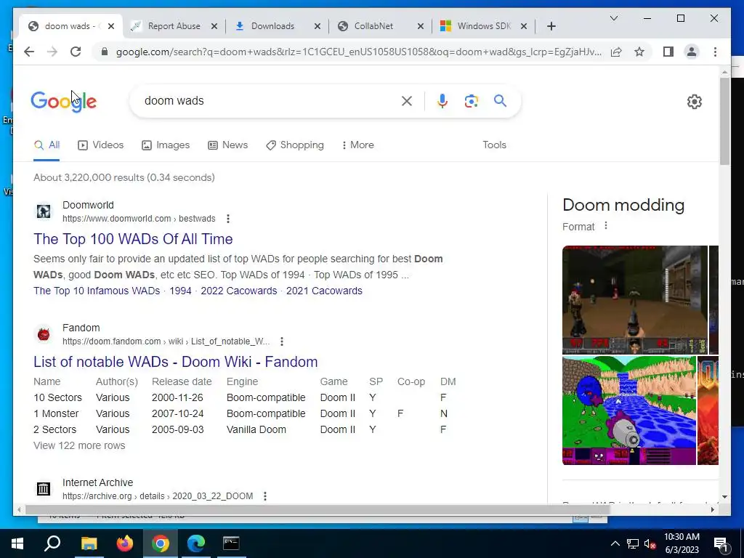Open the colorful cartoon mod thumbnail

point(628,411)
